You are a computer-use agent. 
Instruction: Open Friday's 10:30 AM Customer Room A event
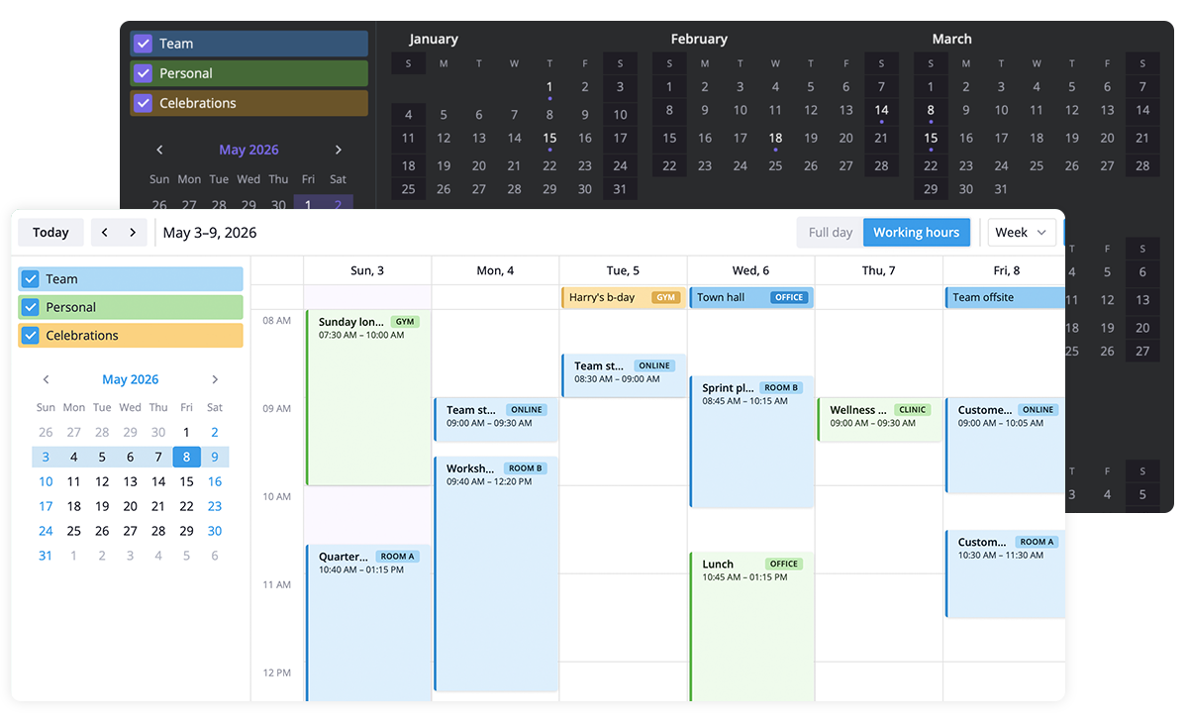[x=1005, y=573]
